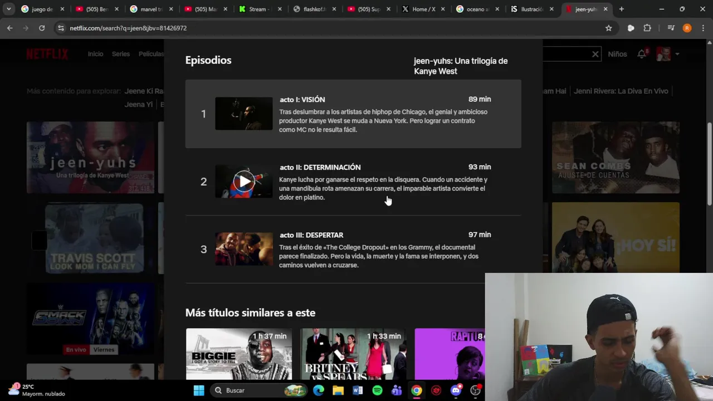Reload the Netflix page

(x=42, y=28)
